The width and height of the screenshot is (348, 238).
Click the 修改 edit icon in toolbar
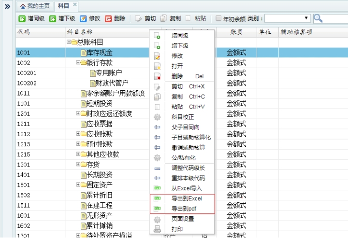click(x=83, y=18)
